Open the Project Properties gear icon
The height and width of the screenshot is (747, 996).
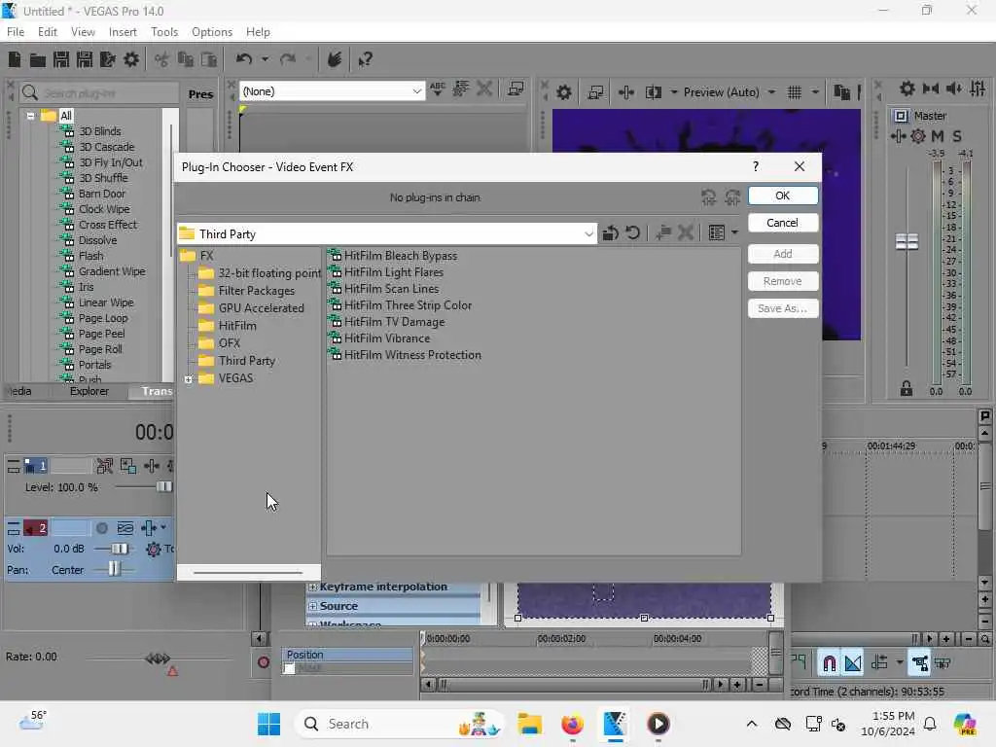tap(131, 59)
